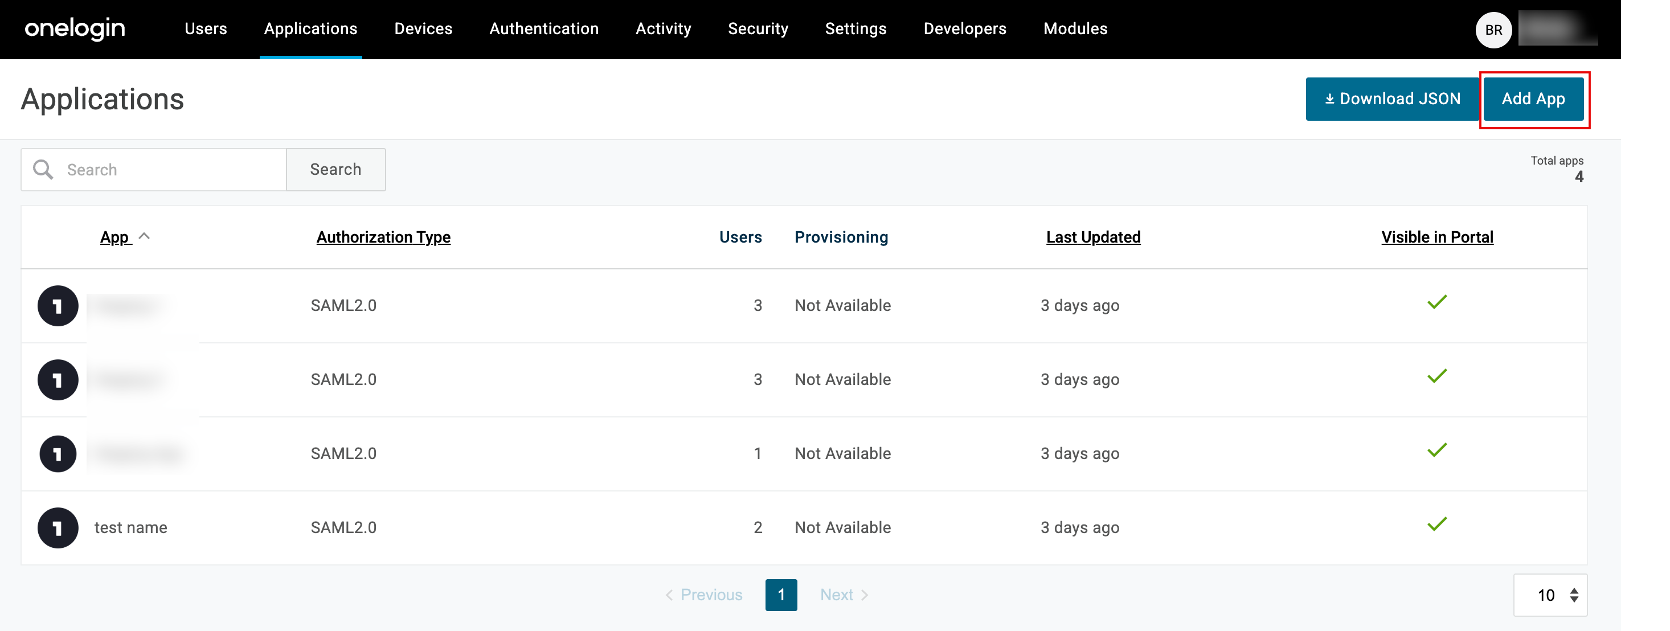The width and height of the screenshot is (1670, 631).
Task: Open the Security menu
Action: [758, 28]
